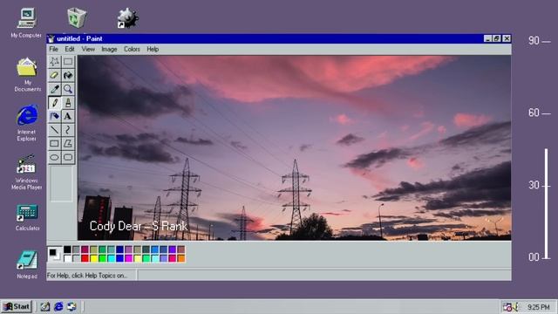
Task: Activate the Pick Color eyedropper tool
Action: 54,89
